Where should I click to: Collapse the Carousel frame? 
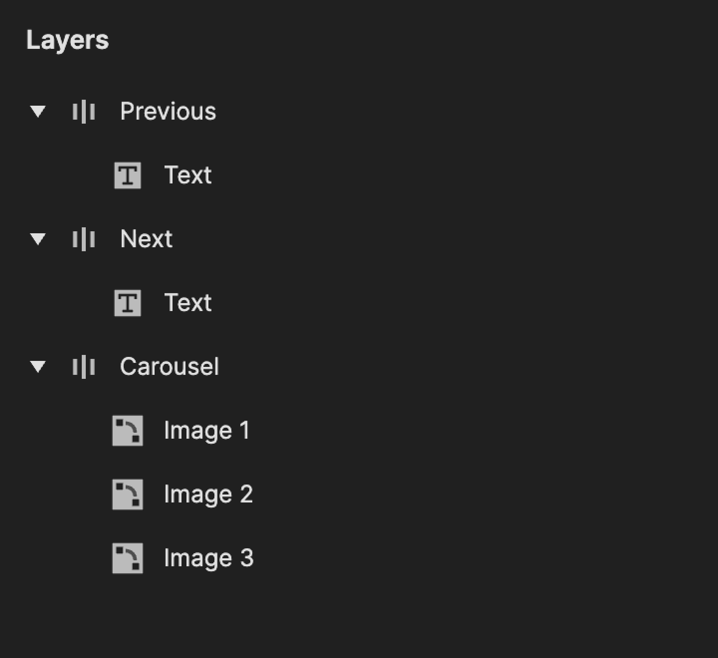(x=39, y=367)
